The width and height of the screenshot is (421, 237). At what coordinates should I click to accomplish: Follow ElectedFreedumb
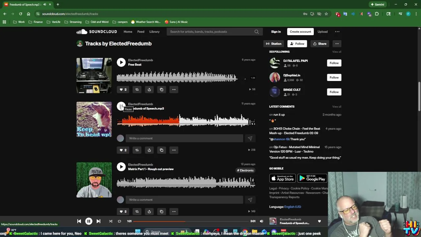pyautogui.click(x=297, y=44)
